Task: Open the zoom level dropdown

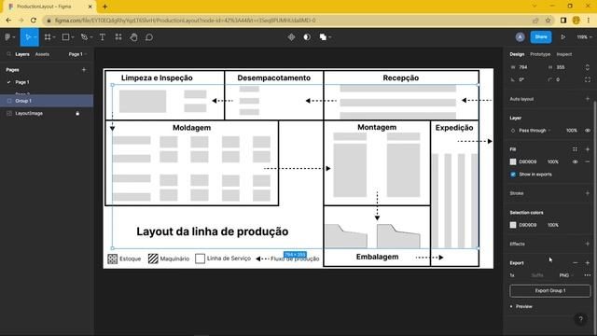Action: pyautogui.click(x=584, y=37)
